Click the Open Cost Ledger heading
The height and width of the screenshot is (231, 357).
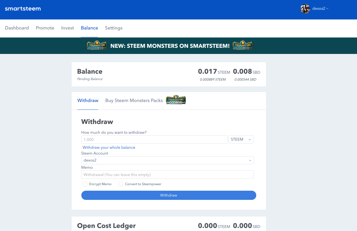(106, 226)
